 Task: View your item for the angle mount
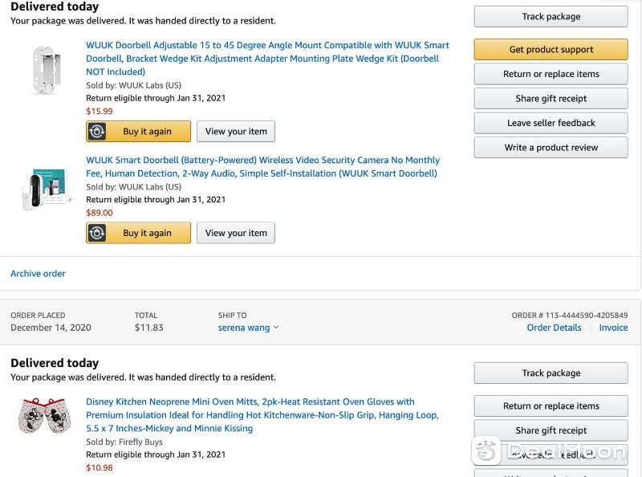pos(236,132)
